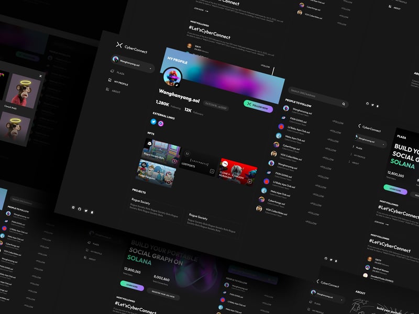Open the Clone X Takashi Murakami NFT card
This screenshot has width=419, height=314.
pyautogui.click(x=237, y=172)
